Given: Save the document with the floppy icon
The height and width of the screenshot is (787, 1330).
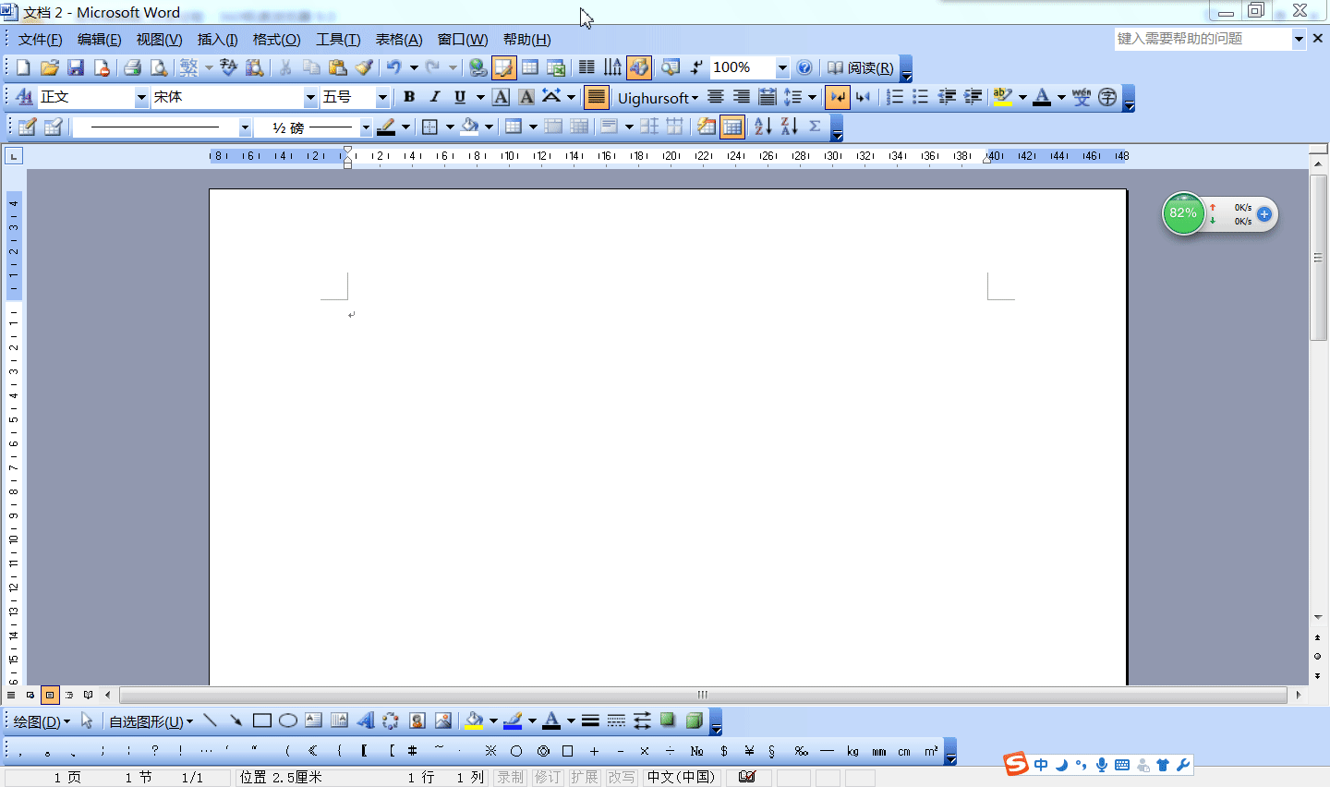Looking at the screenshot, I should [x=76, y=67].
